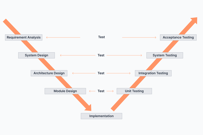Select the System Testing box

coord(165,55)
